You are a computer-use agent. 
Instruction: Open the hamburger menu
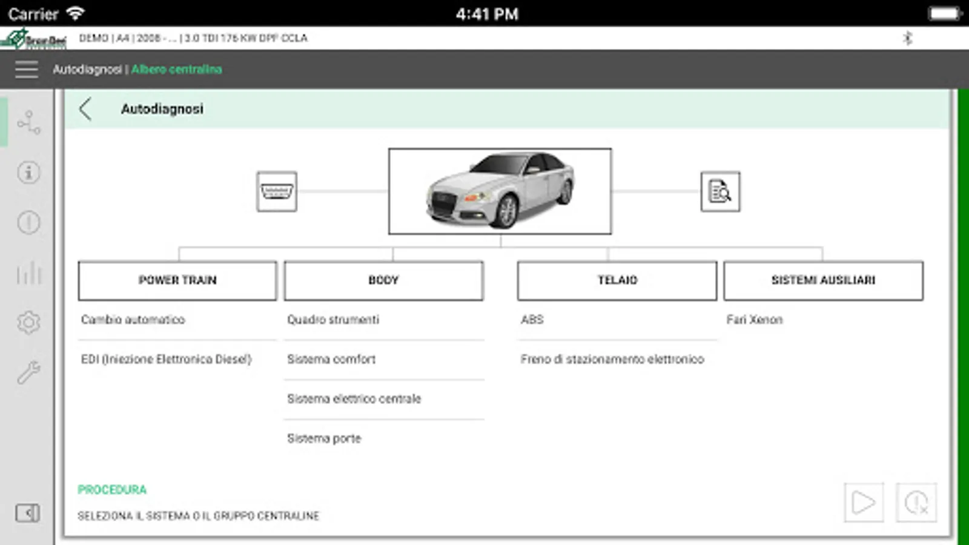point(27,70)
